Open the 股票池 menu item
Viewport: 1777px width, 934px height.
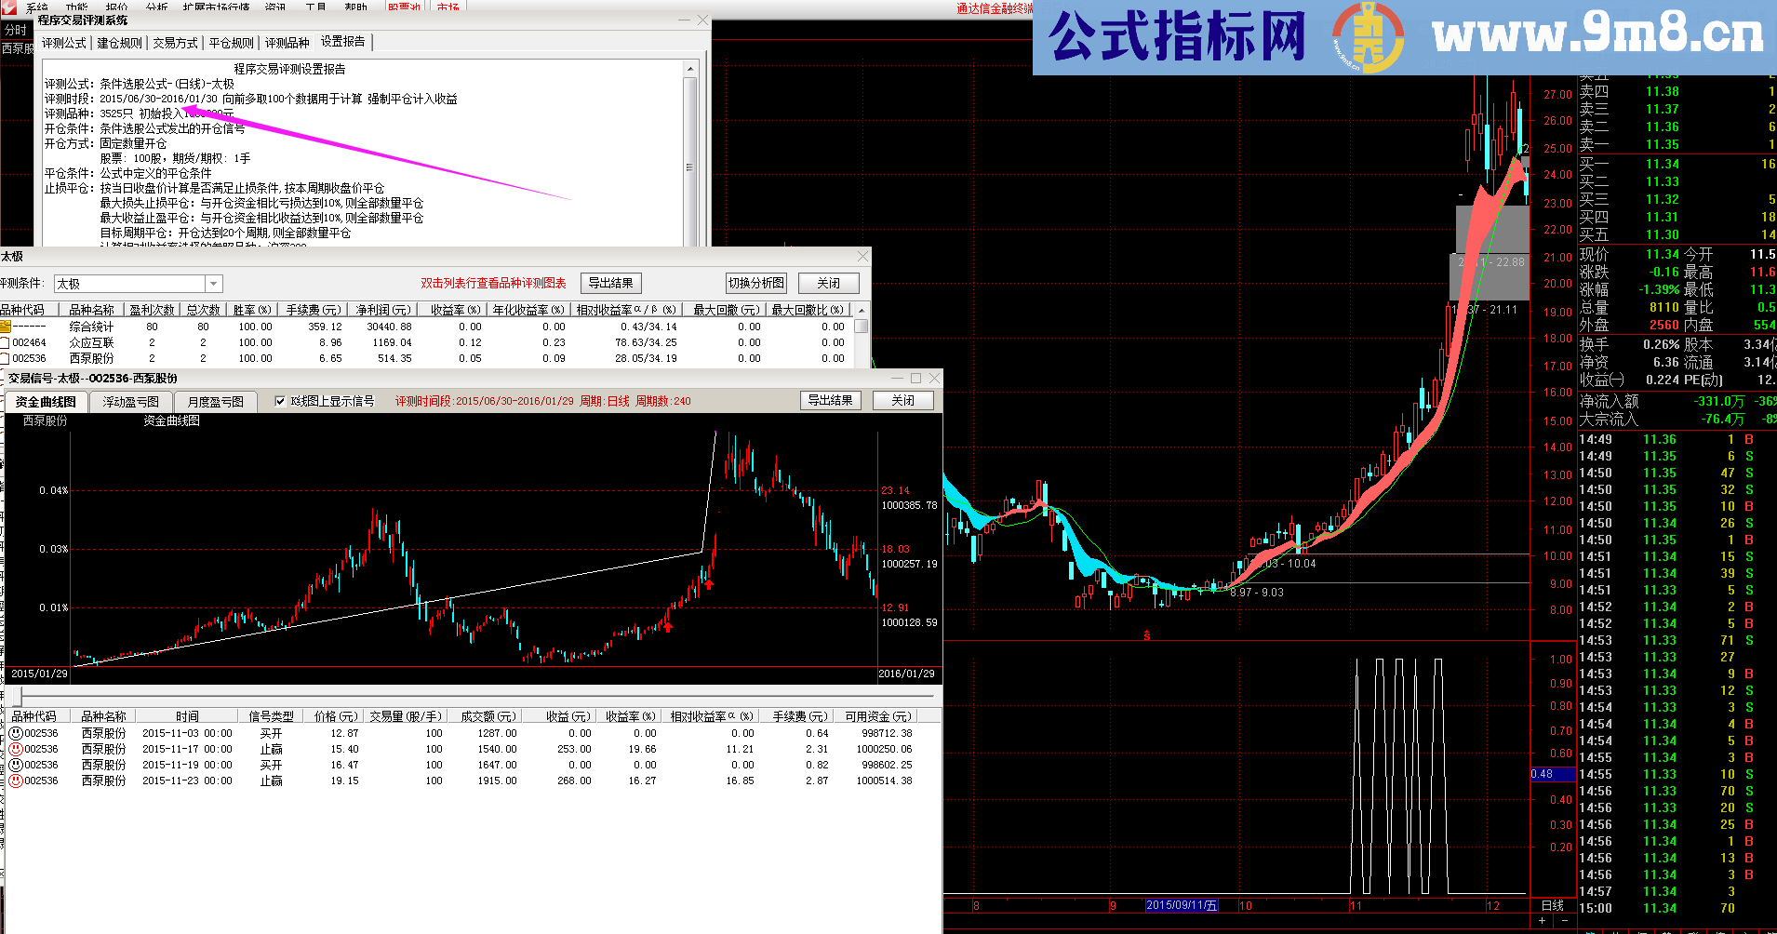pyautogui.click(x=402, y=7)
